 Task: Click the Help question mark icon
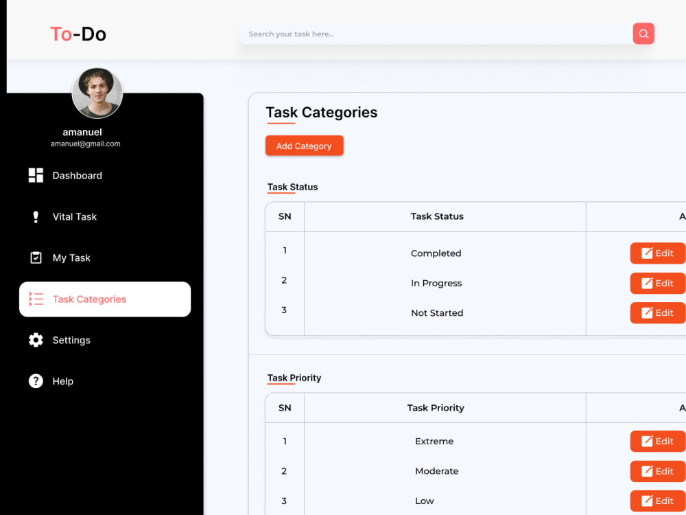tap(36, 381)
